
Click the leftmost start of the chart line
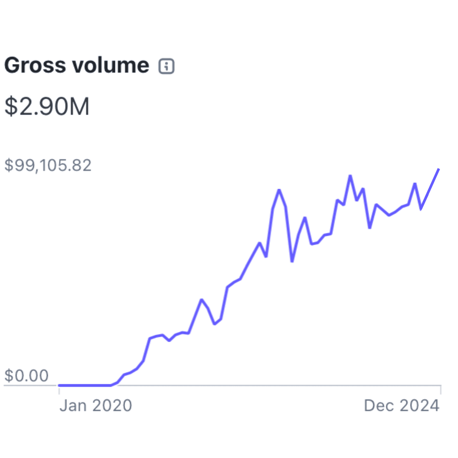(59, 385)
